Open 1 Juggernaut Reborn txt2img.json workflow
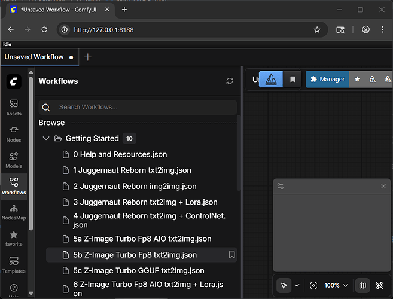Viewport: 393px width, 299px height. (132, 170)
